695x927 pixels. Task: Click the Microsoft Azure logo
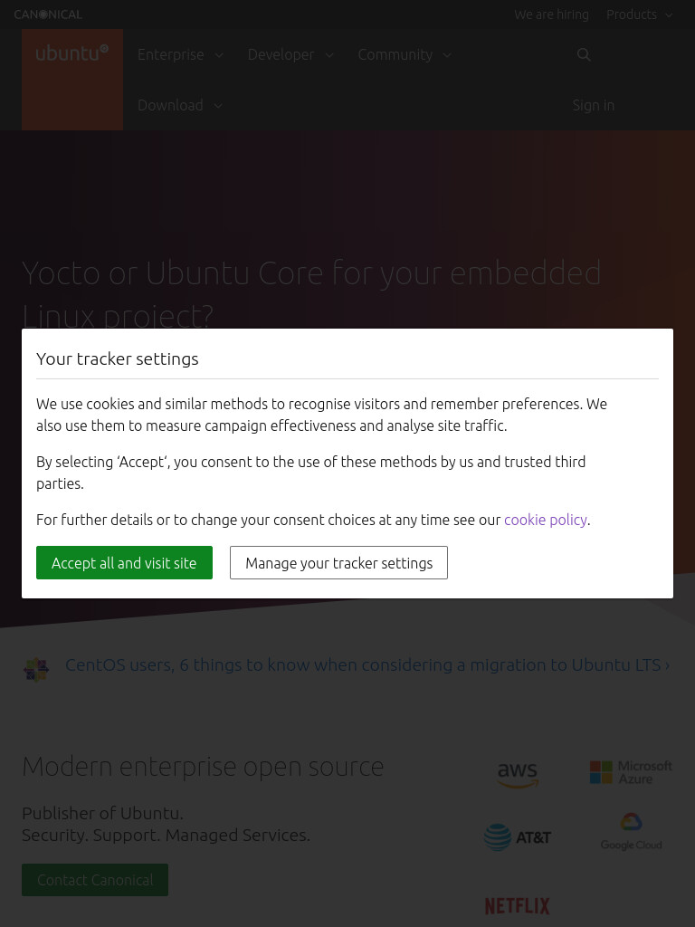point(631,772)
